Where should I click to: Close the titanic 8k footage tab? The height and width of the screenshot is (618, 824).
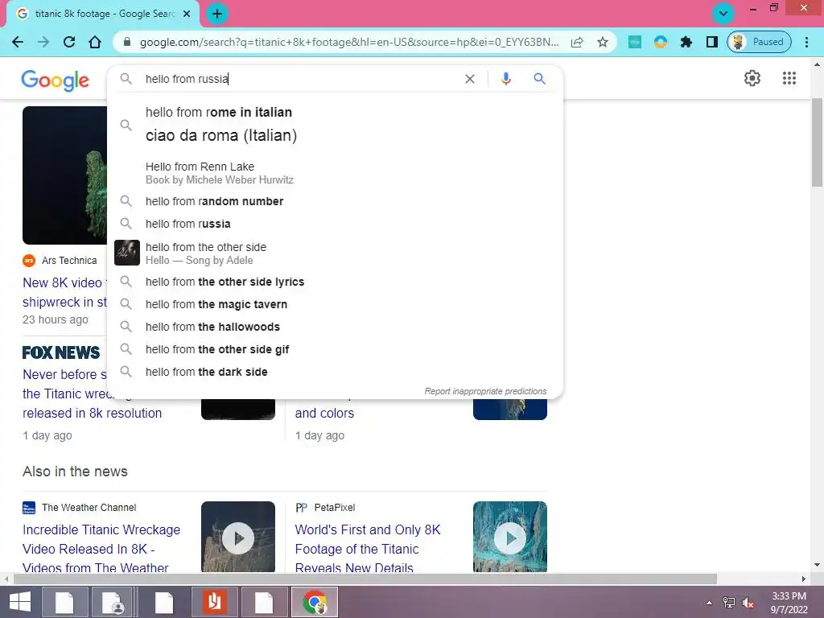pos(187,14)
